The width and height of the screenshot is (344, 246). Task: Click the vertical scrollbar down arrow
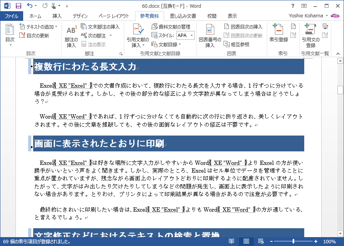click(x=340, y=234)
